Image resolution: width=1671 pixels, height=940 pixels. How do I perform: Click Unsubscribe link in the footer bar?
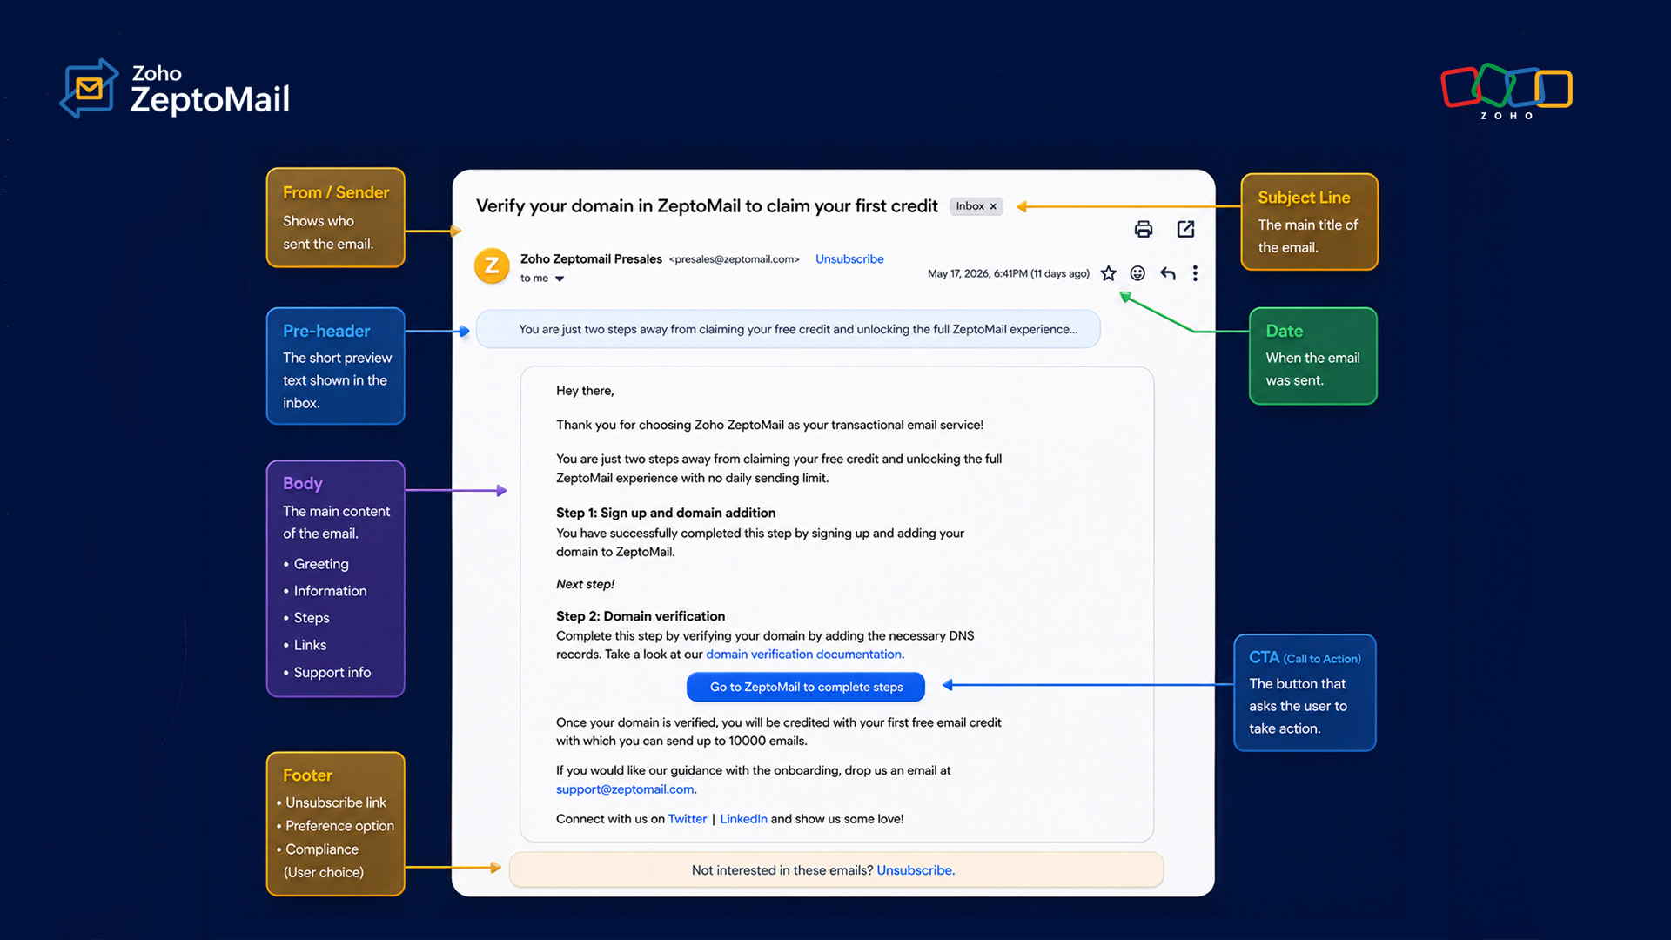(x=915, y=870)
